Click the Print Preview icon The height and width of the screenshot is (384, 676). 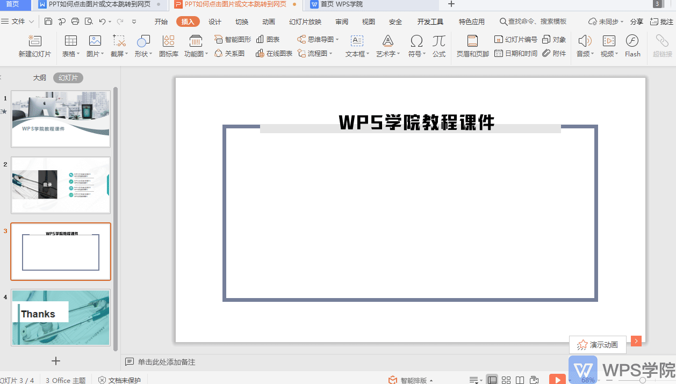89,21
